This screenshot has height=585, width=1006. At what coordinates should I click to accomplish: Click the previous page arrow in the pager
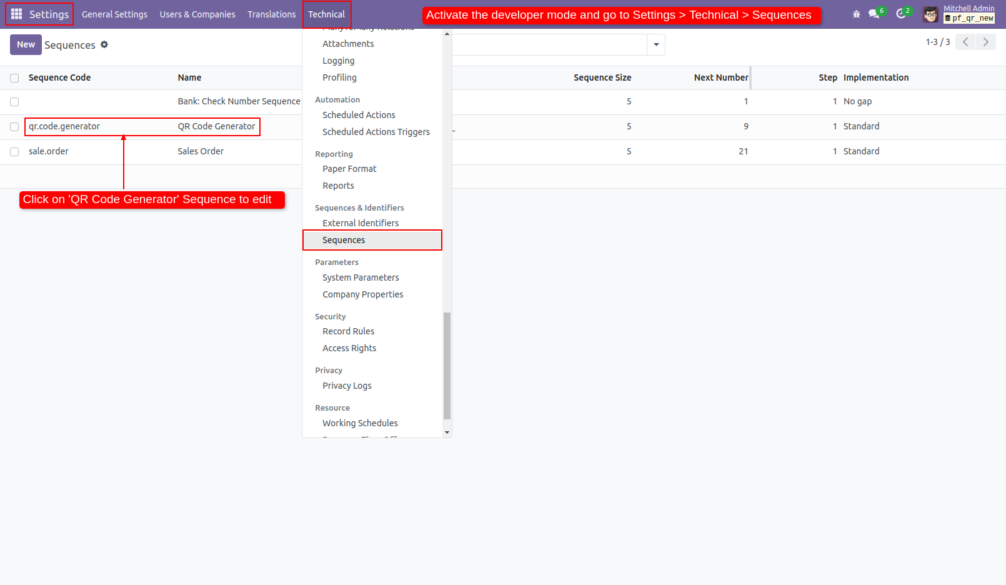(965, 42)
